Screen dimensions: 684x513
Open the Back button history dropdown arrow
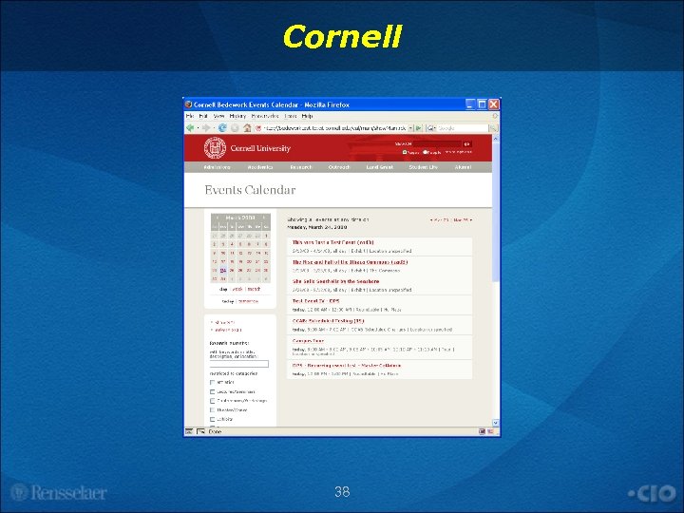198,128
